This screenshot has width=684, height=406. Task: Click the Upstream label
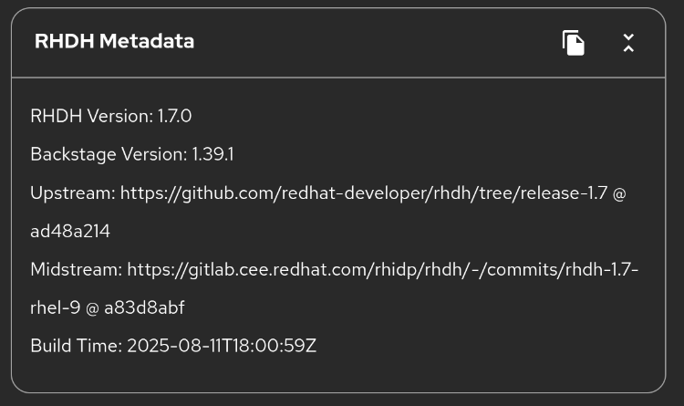[72, 193]
